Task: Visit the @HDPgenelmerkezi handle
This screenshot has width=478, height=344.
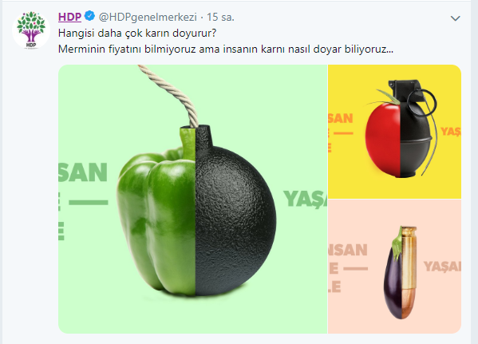Action: point(148,17)
